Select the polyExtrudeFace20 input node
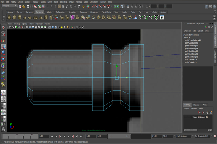This screenshot has width=217, height=144. (193, 40)
